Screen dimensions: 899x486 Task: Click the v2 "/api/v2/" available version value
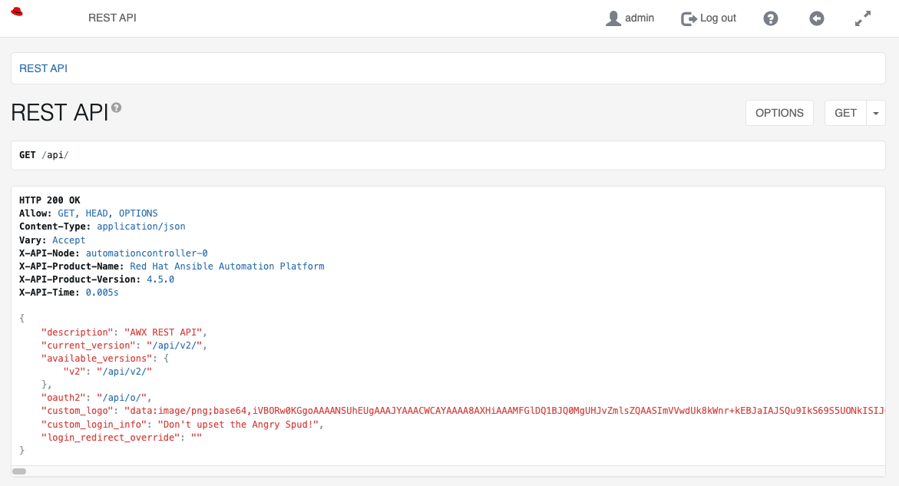[x=124, y=371]
